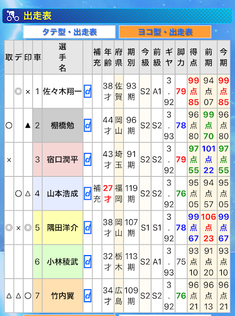Viewport: 235px width, 316px height.
Task: Click the 期別 column header
Action: pos(131,58)
